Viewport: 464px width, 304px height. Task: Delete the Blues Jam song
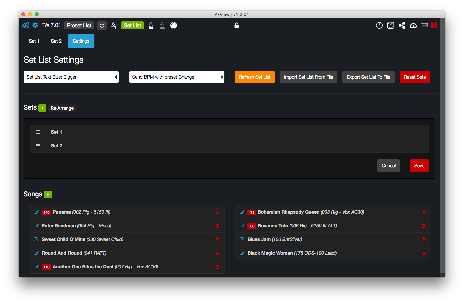pyautogui.click(x=423, y=239)
